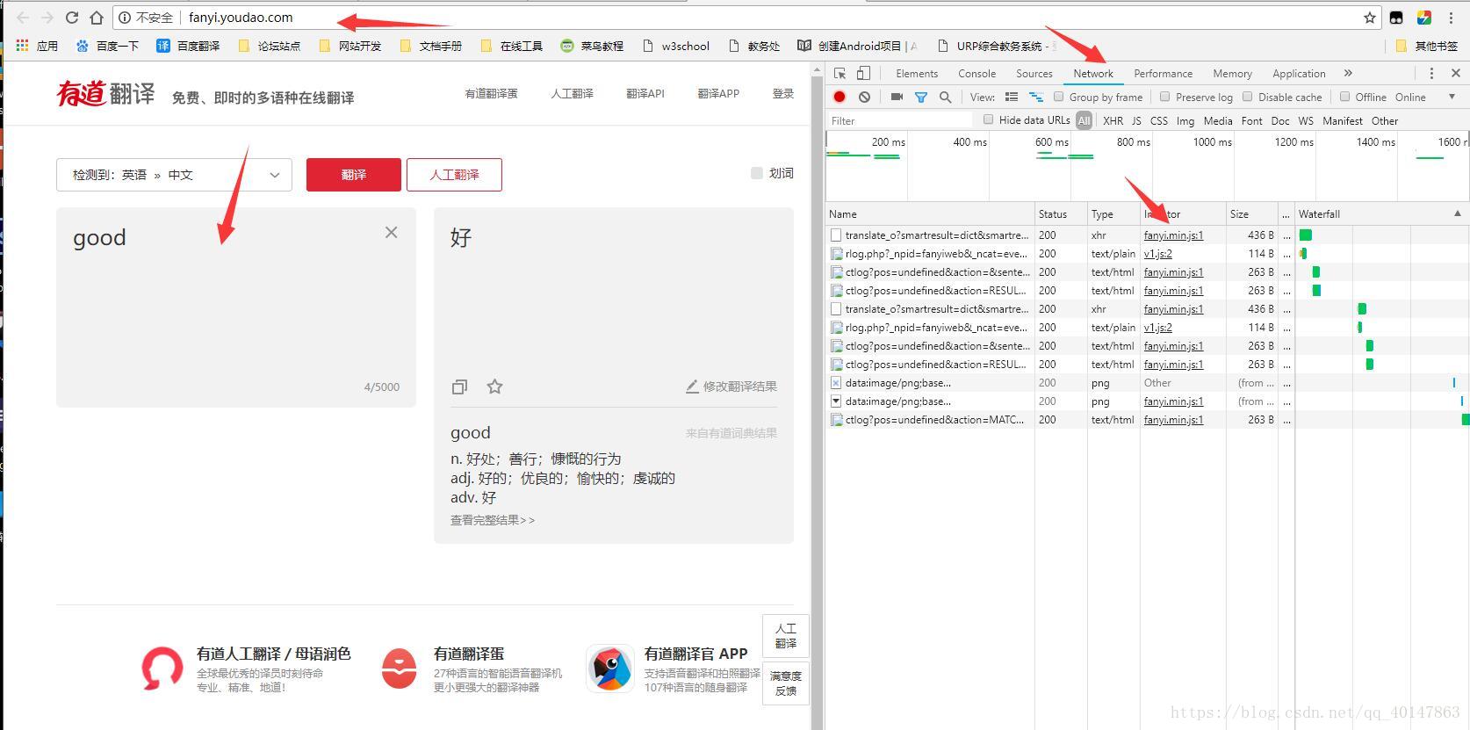1470x730 pixels.
Task: Copy the translation result with the copy icon
Action: (459, 387)
